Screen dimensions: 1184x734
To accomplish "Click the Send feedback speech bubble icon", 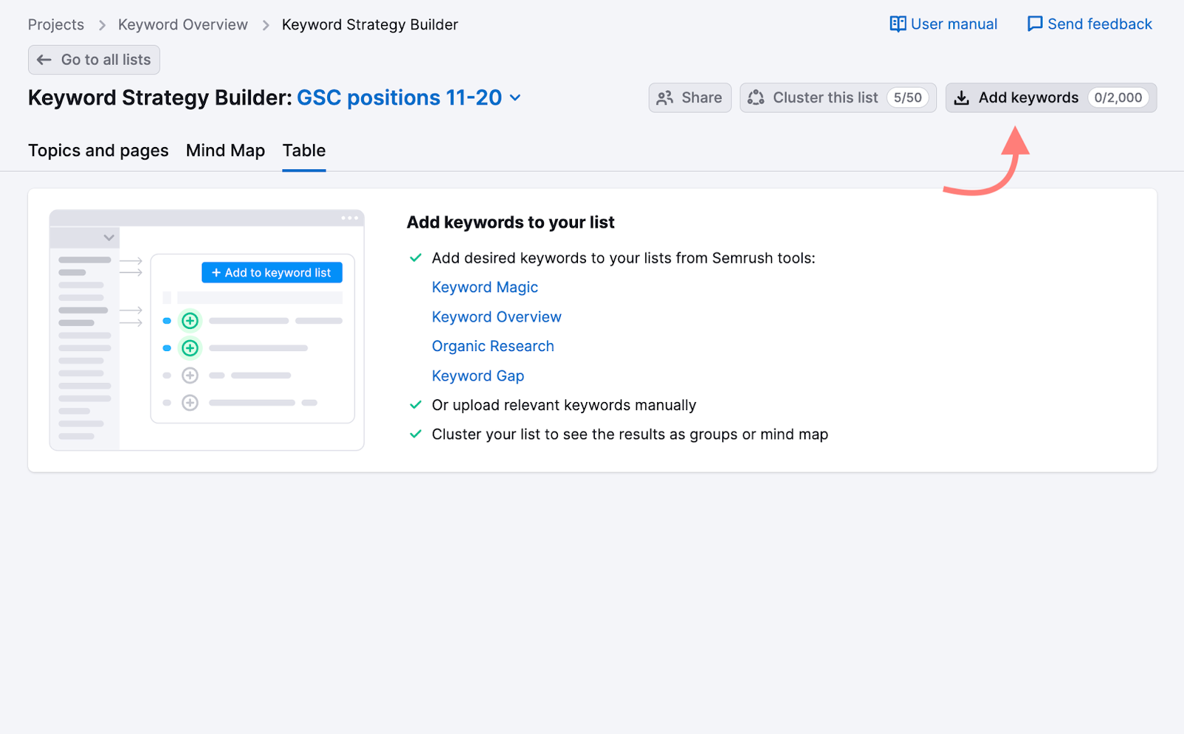I will (1035, 24).
